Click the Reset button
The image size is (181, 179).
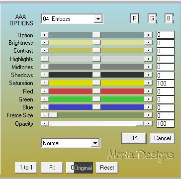(107, 168)
